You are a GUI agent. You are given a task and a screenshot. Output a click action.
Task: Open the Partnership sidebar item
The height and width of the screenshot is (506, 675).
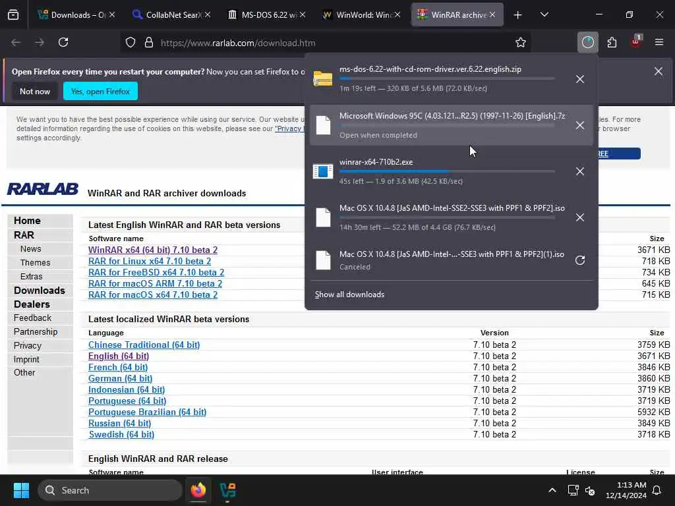[x=36, y=332]
